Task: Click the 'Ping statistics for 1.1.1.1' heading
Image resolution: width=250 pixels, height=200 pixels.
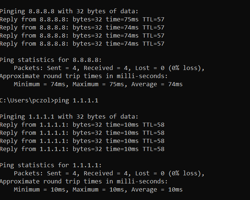Action: click(51, 165)
